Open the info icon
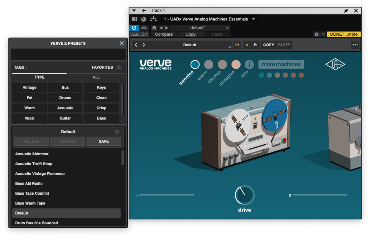The height and width of the screenshot is (238, 370). click(249, 65)
